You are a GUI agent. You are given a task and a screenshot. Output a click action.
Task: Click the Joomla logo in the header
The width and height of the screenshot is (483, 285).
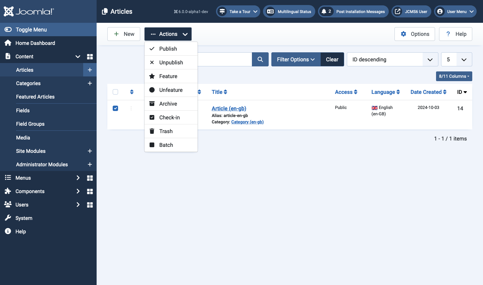pyautogui.click(x=28, y=11)
